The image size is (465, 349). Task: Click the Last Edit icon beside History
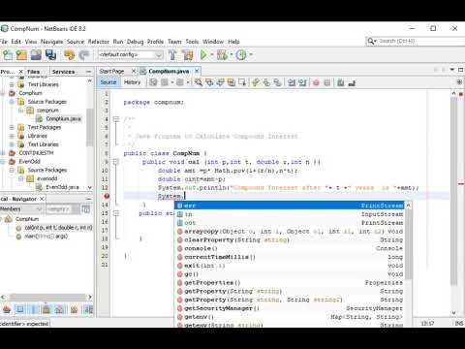[x=153, y=82]
